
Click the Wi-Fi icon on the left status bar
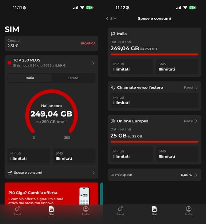pyautogui.click(x=82, y=8)
